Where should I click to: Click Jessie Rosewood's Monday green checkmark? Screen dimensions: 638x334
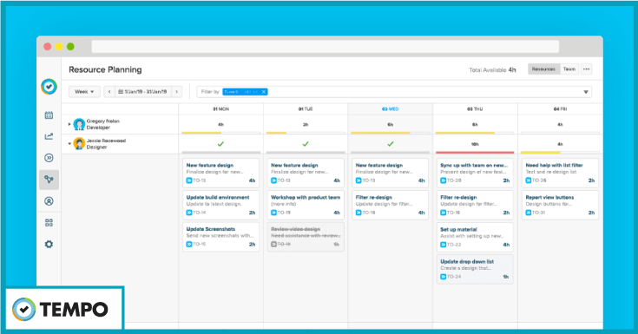(220, 144)
